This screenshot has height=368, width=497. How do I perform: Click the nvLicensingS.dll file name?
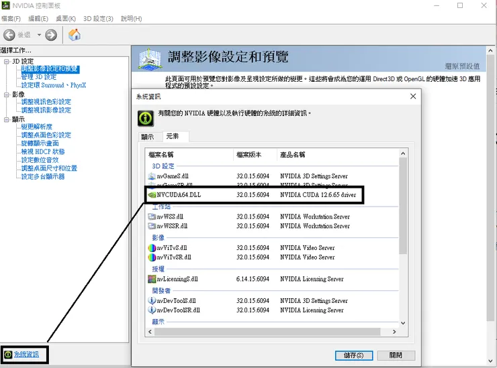(177, 279)
